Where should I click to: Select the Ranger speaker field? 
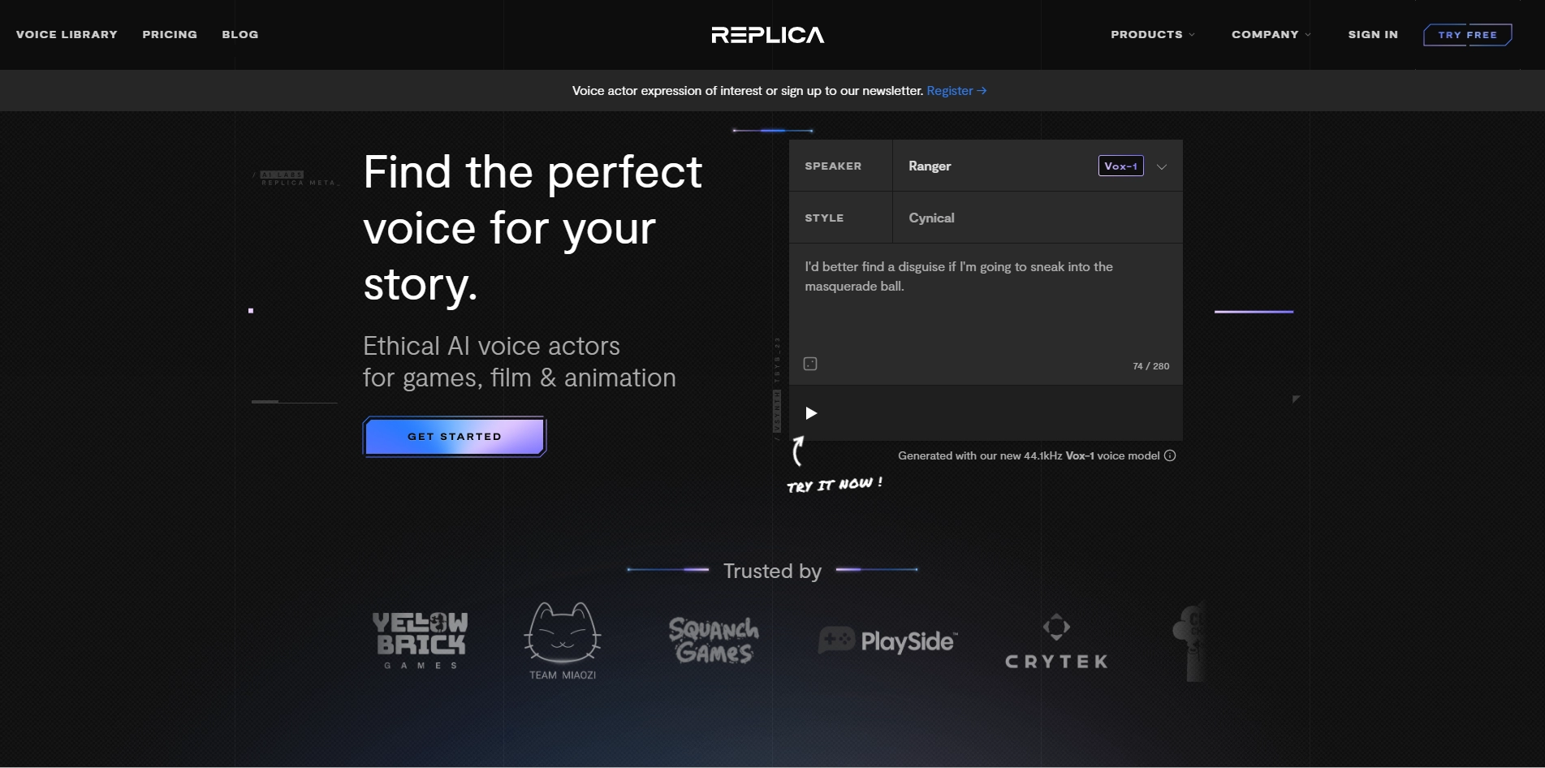tap(1038, 166)
